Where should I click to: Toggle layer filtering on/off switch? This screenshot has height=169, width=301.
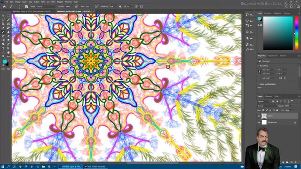(x=292, y=101)
